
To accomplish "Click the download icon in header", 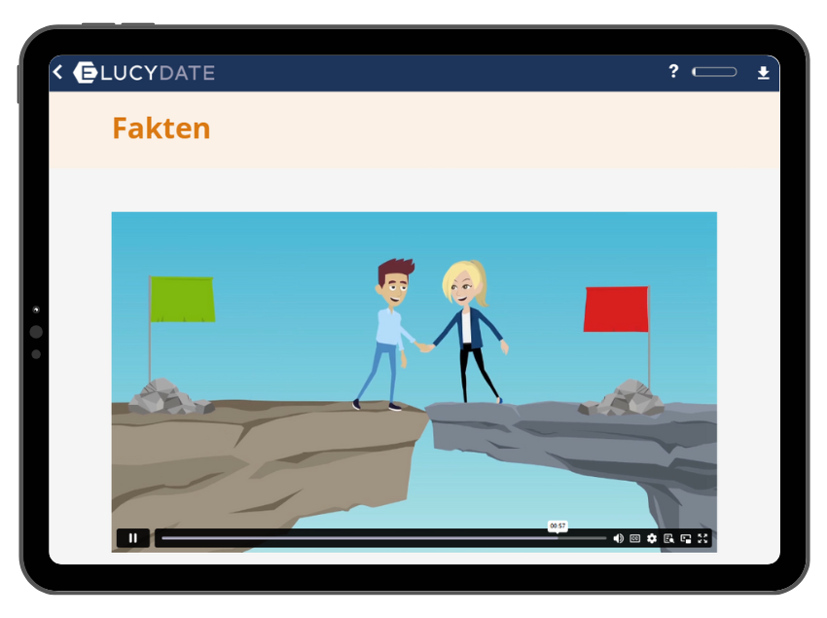I will click(x=763, y=73).
